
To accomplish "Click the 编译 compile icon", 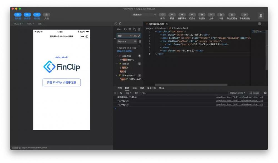I will point(162,14).
